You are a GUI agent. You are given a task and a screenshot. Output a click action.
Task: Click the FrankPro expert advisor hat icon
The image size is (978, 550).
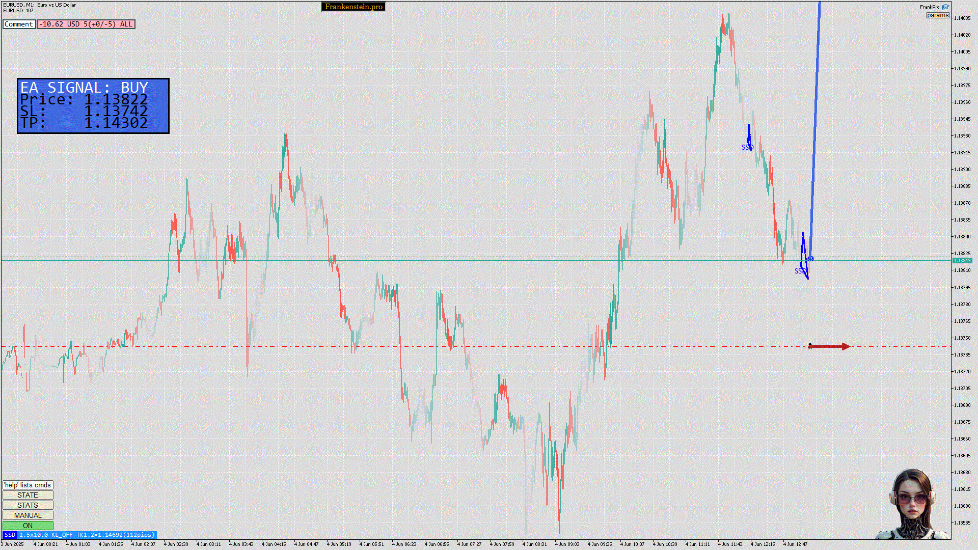pyautogui.click(x=945, y=7)
